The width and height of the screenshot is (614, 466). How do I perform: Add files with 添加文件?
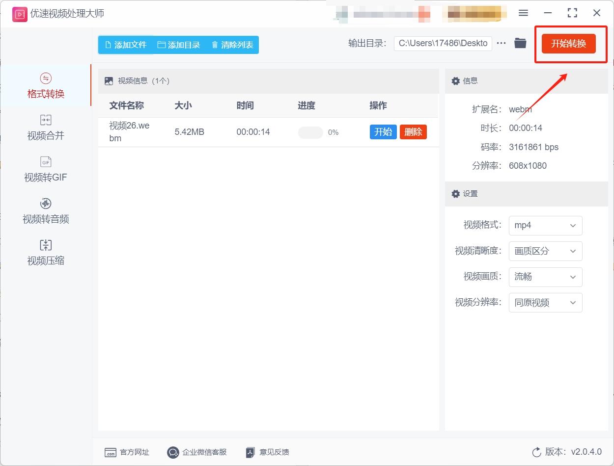point(125,45)
